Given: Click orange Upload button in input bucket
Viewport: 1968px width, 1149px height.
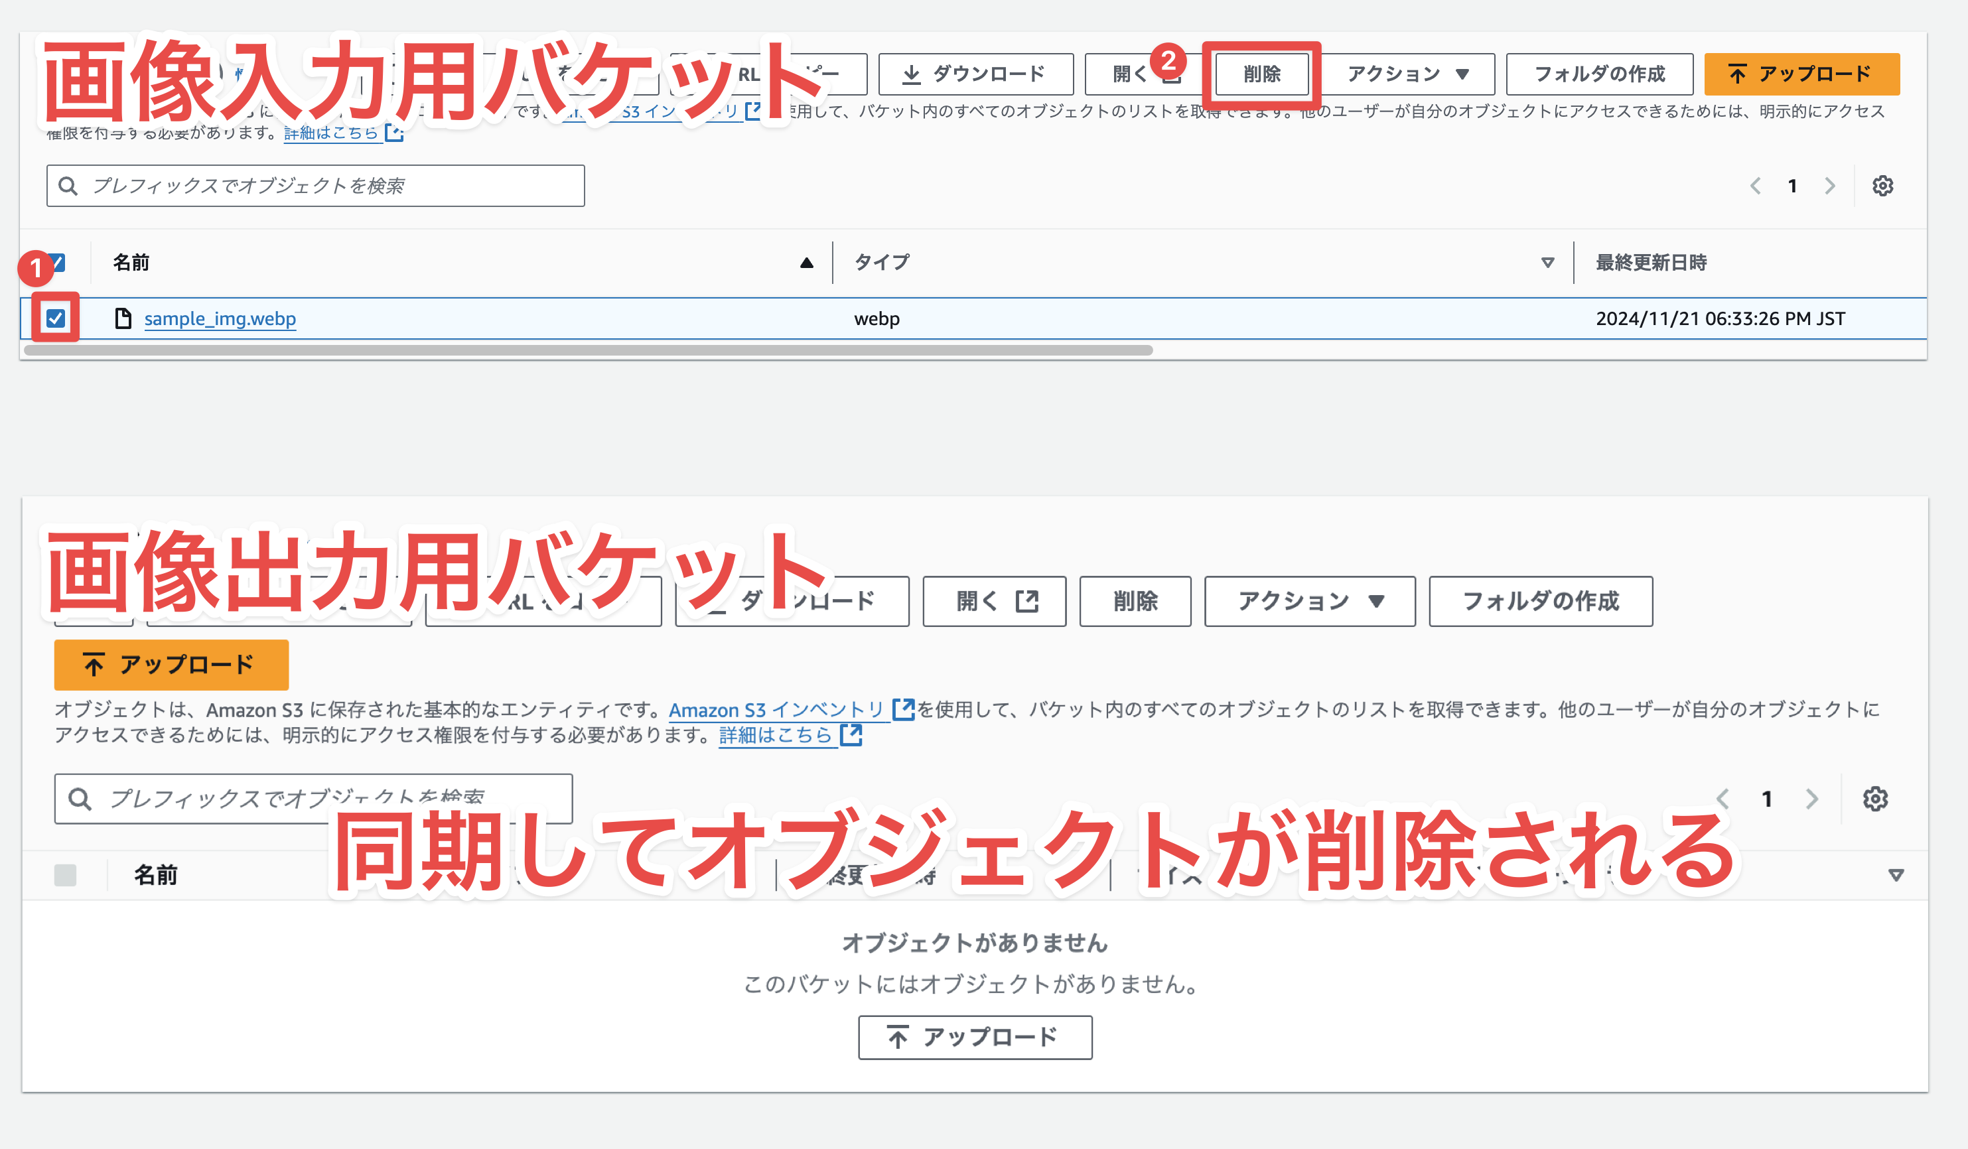Looking at the screenshot, I should [1801, 74].
